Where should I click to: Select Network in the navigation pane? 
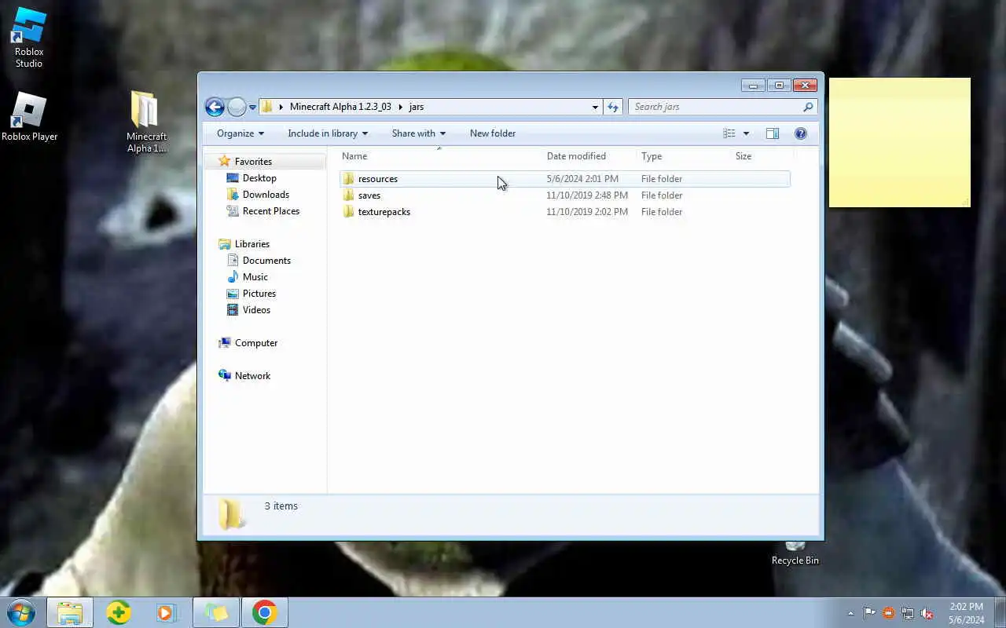[252, 376]
